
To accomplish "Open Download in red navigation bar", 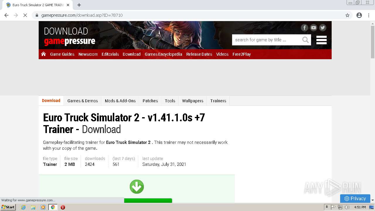I will point(132,54).
